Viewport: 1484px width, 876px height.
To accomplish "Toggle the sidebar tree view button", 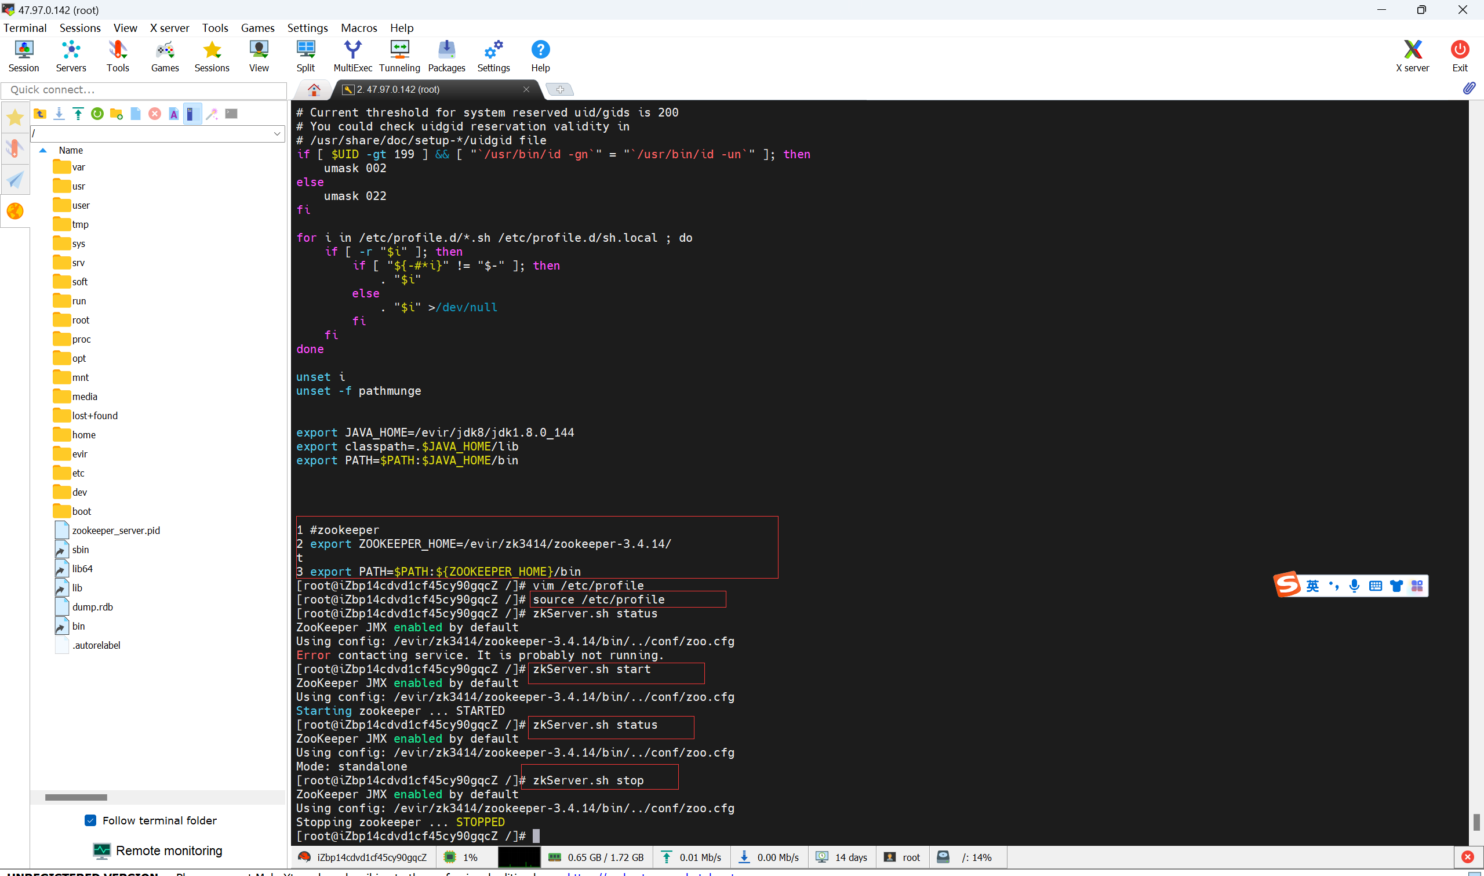I will click(192, 114).
